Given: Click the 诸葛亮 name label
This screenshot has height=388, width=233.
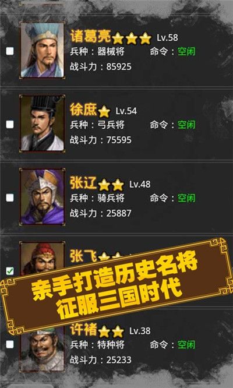Looking at the screenshot, I should click(90, 37).
